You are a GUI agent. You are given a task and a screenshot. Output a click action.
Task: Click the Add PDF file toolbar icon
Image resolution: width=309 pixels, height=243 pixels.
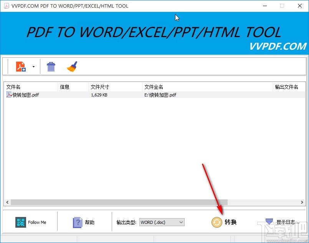click(21, 66)
